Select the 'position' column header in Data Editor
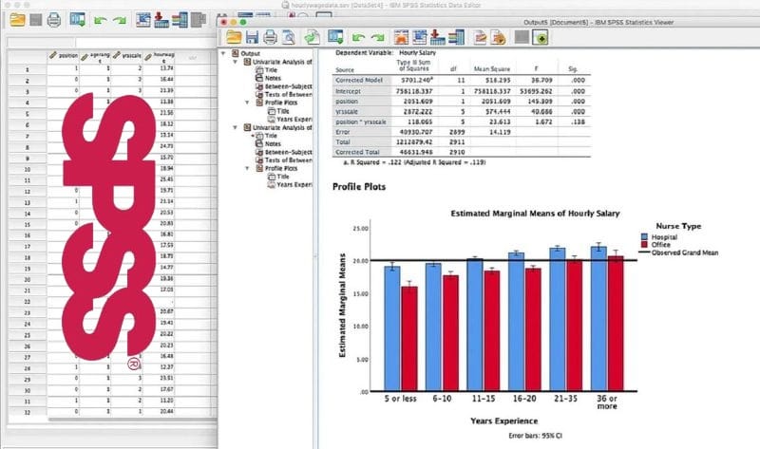 [64, 56]
